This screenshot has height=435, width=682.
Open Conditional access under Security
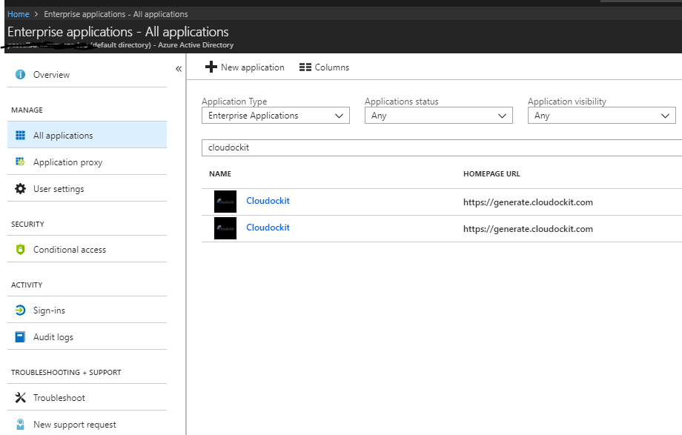pos(87,249)
